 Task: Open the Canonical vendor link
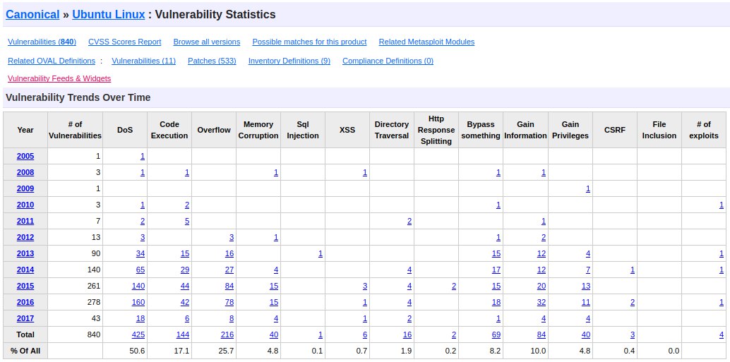pos(32,14)
